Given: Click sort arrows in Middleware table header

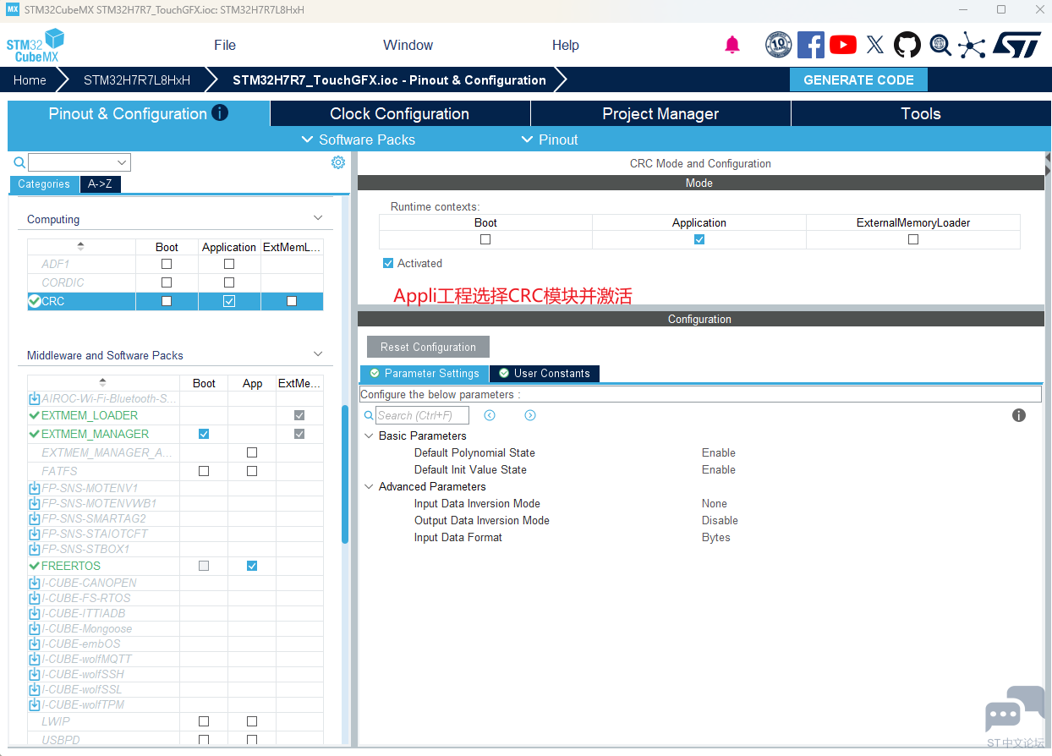Looking at the screenshot, I should click(x=102, y=382).
